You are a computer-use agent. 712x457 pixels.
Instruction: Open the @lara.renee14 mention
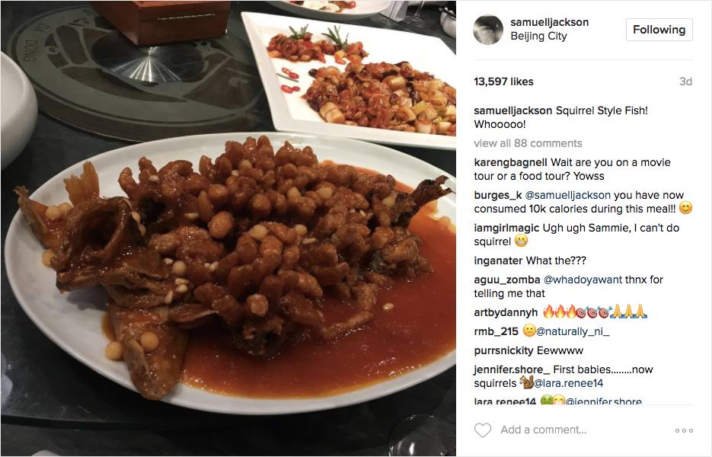click(569, 383)
